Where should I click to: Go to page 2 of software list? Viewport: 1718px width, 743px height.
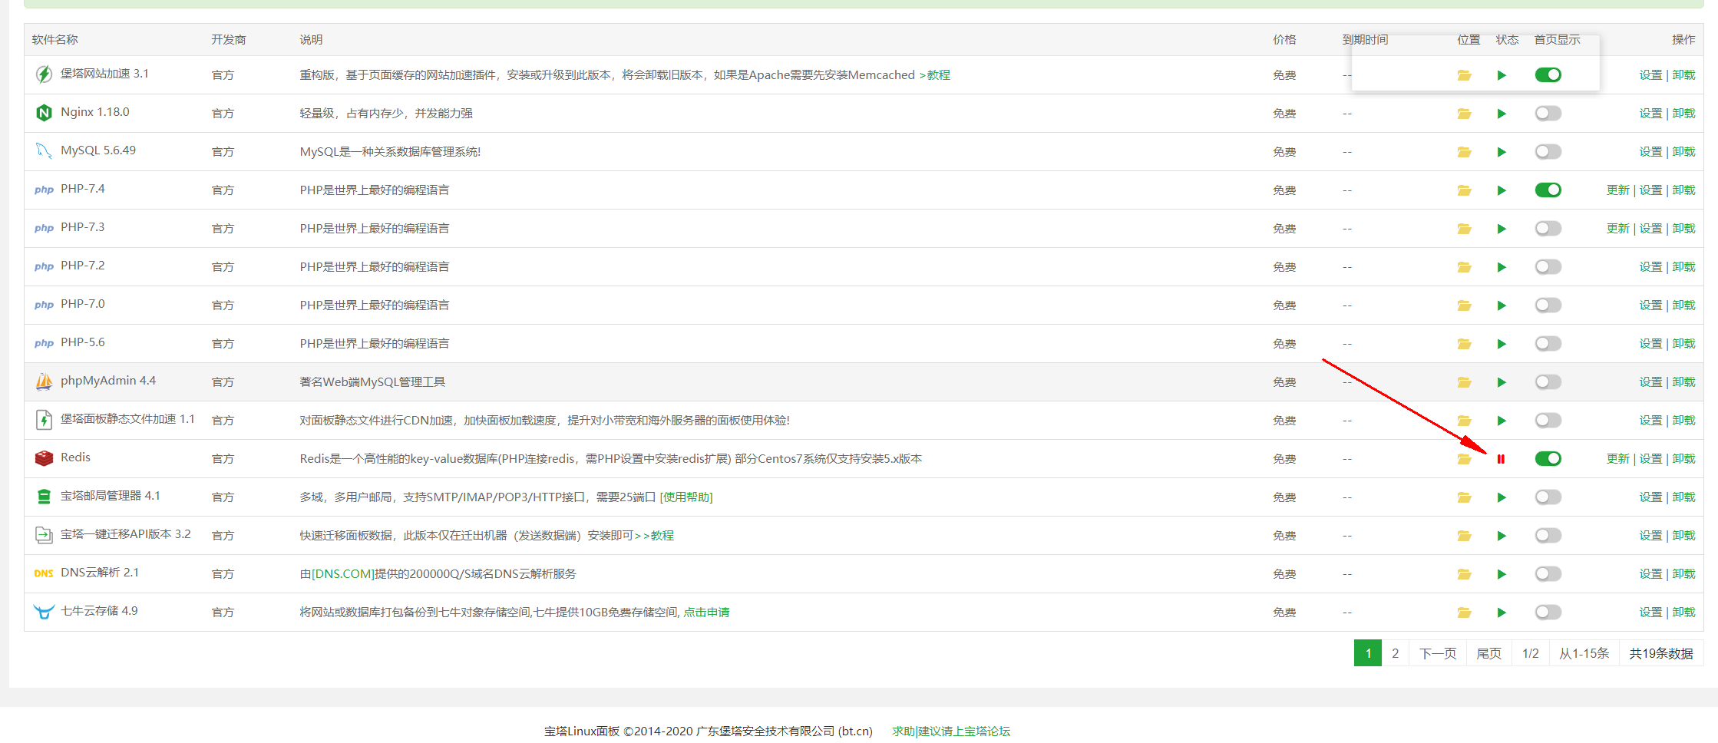tap(1395, 653)
